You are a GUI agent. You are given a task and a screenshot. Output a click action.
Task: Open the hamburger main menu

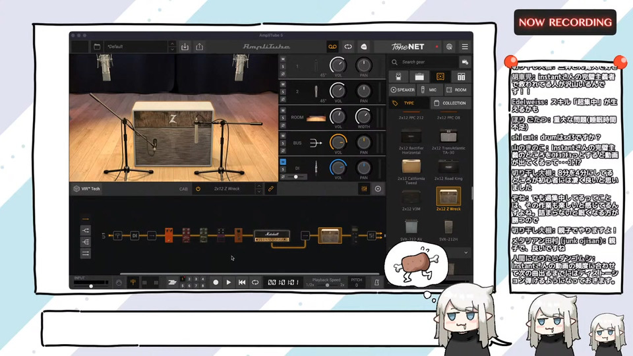coord(465,47)
